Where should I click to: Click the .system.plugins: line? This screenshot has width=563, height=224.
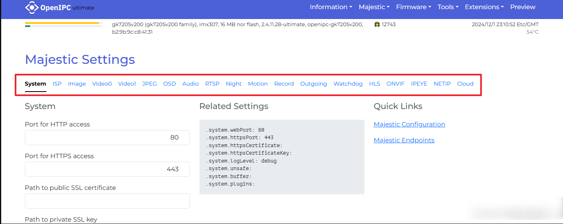230,184
